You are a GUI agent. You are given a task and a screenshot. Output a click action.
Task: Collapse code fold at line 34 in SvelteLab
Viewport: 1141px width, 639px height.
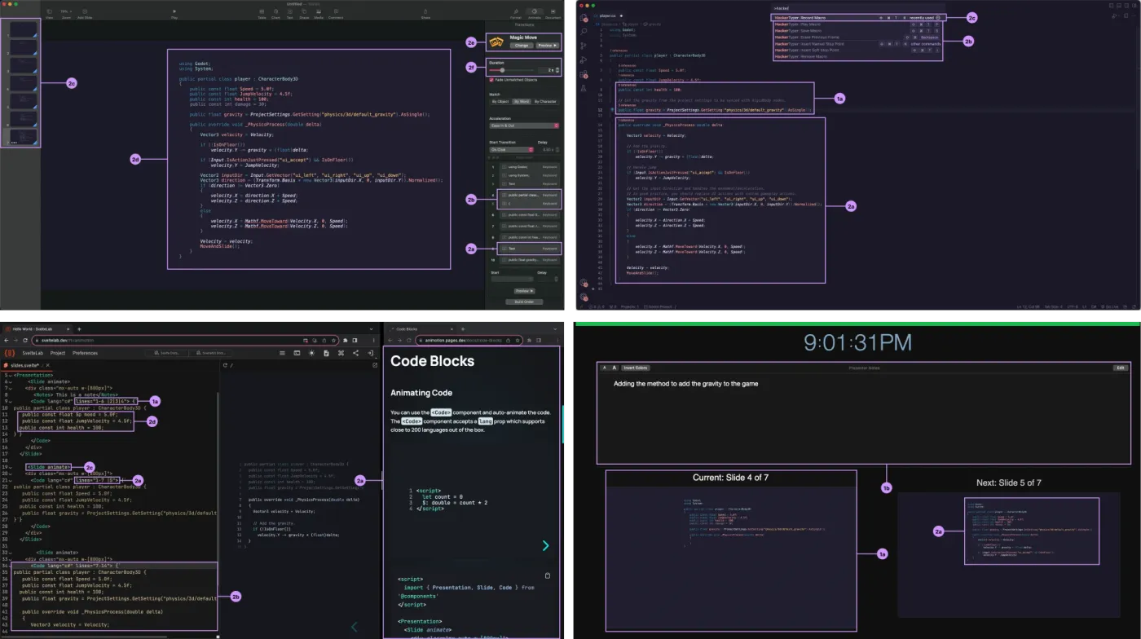coord(11,566)
